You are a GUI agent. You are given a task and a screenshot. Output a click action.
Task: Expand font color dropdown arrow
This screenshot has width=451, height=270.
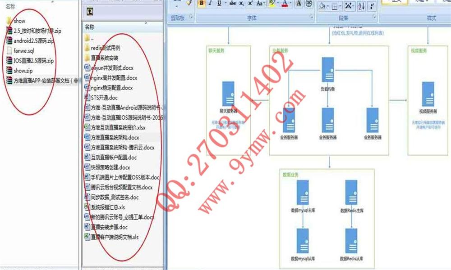[x=290, y=3]
